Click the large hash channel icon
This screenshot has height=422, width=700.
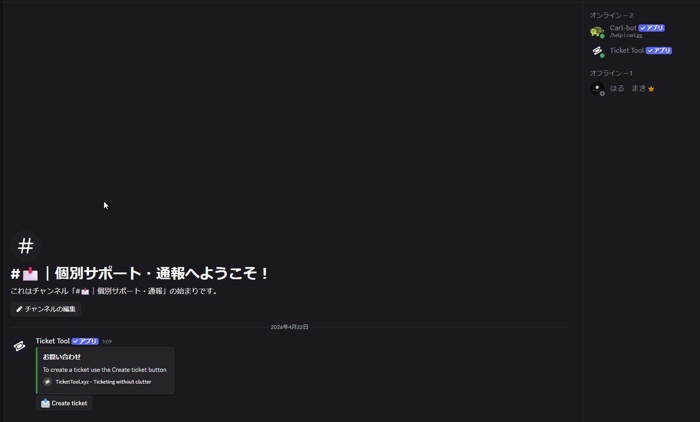pos(26,246)
